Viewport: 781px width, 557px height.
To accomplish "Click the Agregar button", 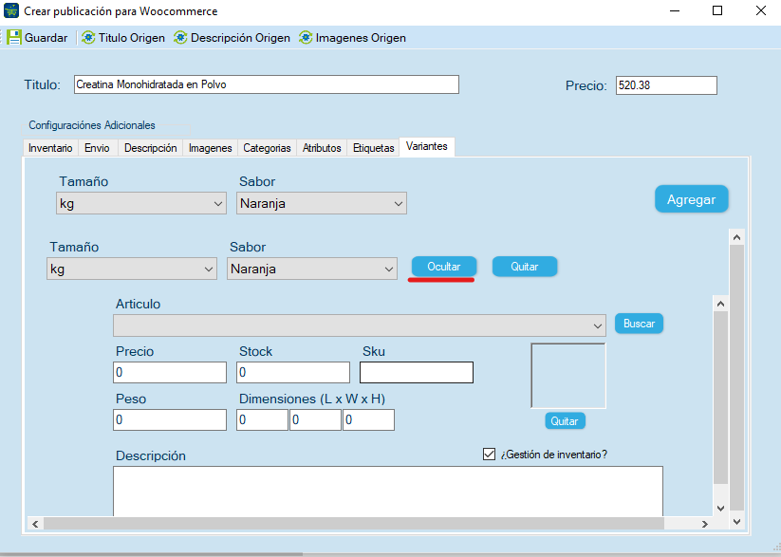I will (x=692, y=199).
